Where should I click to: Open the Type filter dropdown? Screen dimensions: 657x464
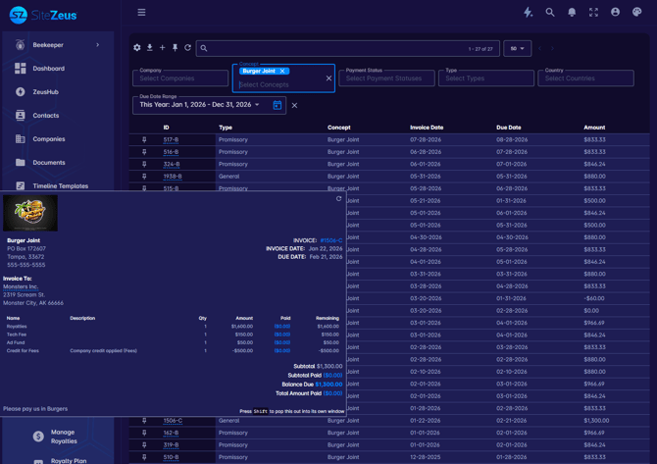[x=486, y=77]
